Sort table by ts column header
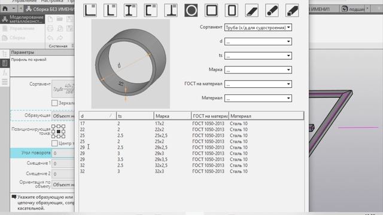Screen dimensions: 383x215 [x=135, y=116]
